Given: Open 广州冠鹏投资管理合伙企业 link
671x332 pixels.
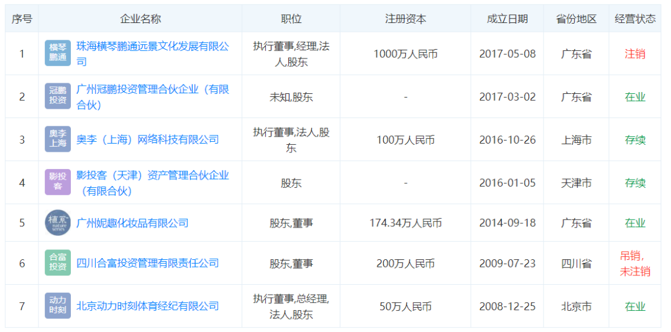Looking at the screenshot, I should tap(153, 96).
